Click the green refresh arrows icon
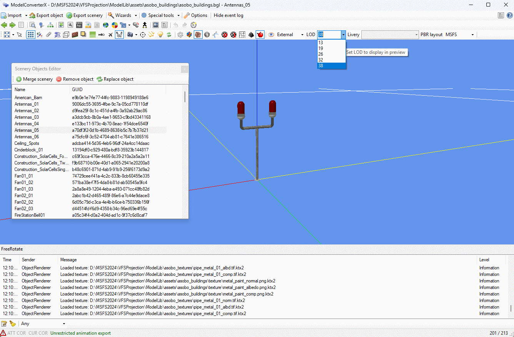Image resolution: width=514 pixels, height=337 pixels. pyautogui.click(x=170, y=35)
